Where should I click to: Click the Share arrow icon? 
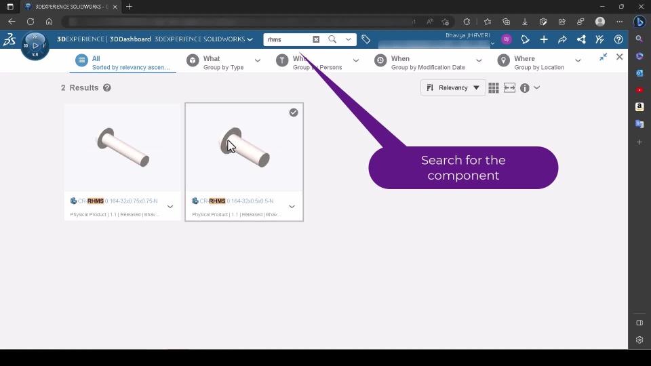point(562,39)
